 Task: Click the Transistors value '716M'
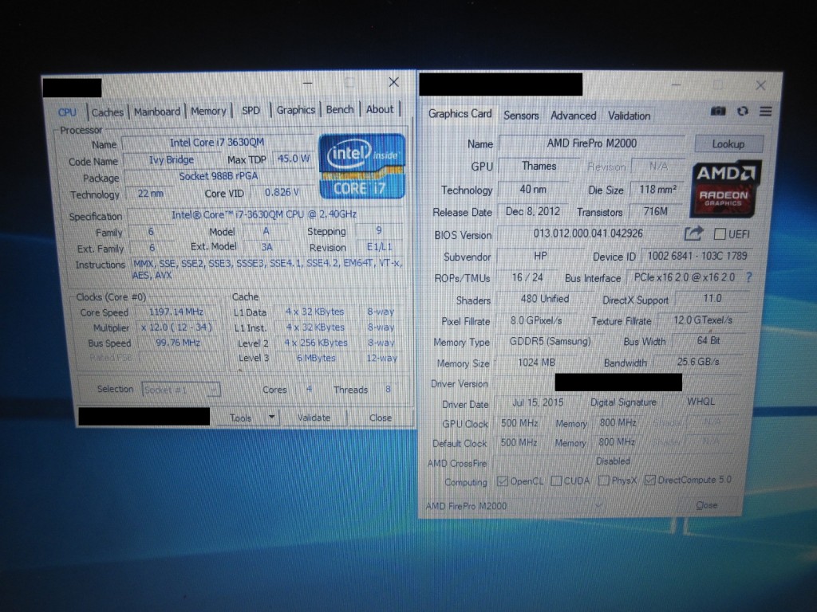(656, 211)
